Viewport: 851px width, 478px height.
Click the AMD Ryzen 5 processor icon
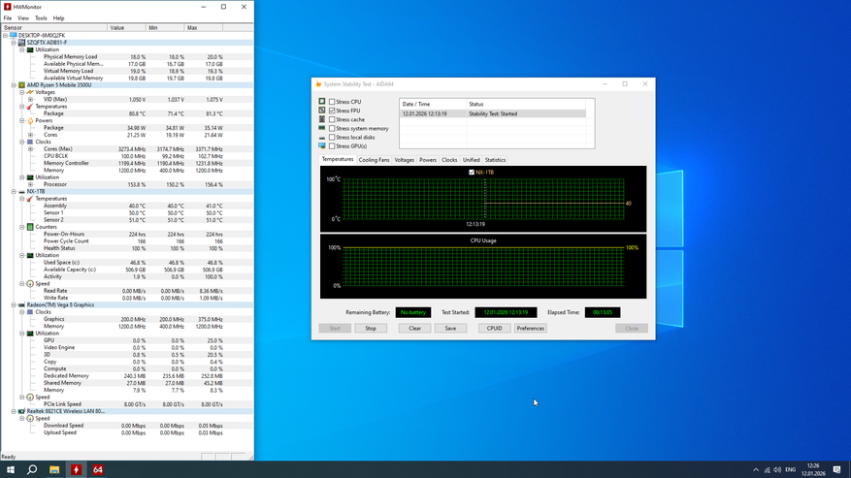pyautogui.click(x=22, y=85)
